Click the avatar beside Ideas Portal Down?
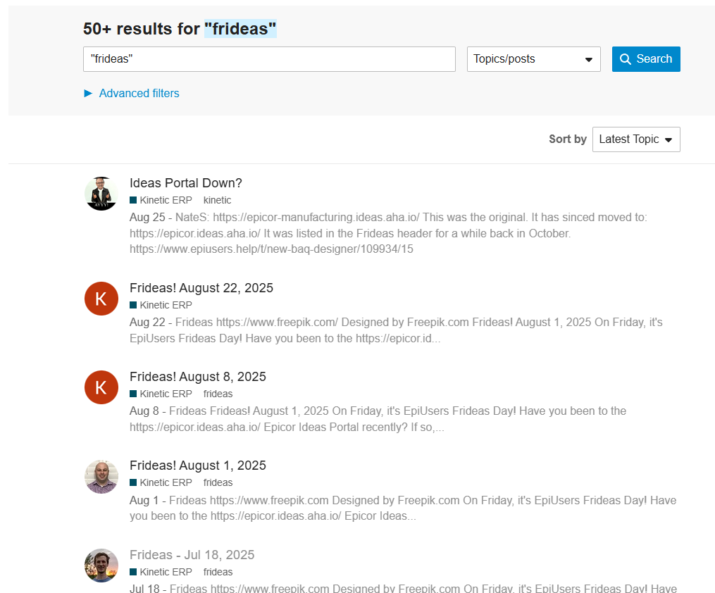 [101, 194]
